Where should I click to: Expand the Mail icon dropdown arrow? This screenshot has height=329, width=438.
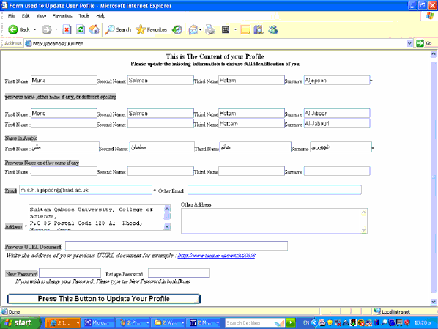200,29
